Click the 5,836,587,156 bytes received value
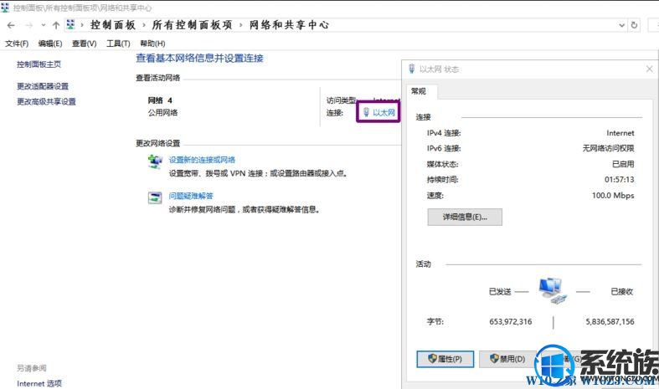The width and height of the screenshot is (659, 389). tap(610, 321)
